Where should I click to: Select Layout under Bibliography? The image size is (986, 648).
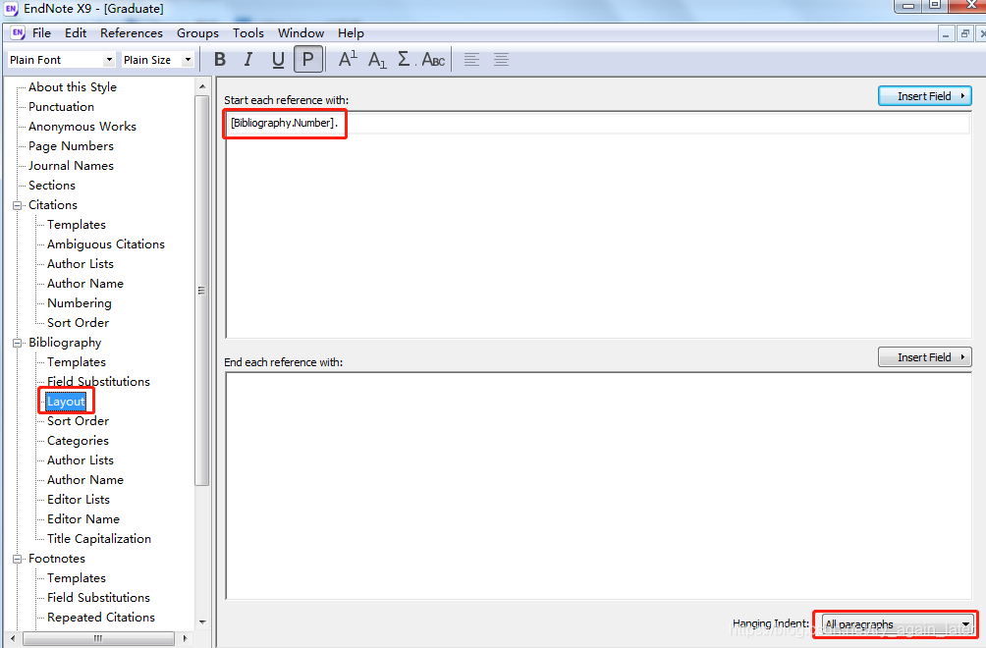[x=66, y=402]
